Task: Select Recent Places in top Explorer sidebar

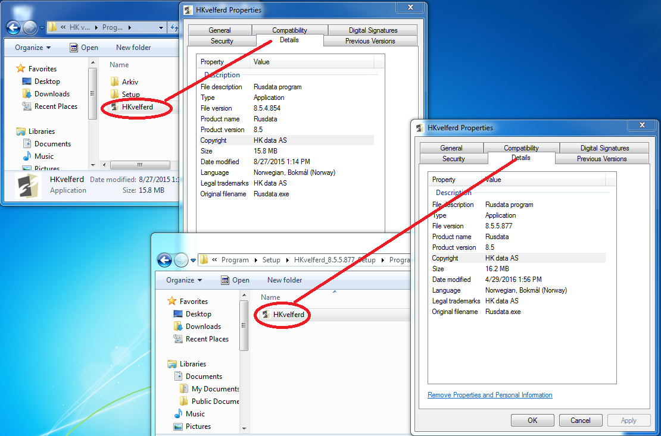Action: 50,106
